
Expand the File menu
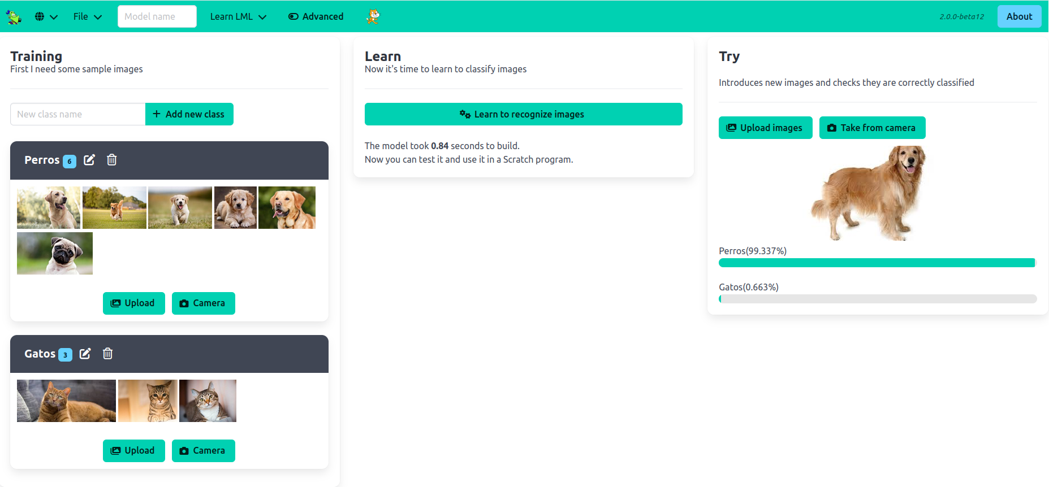point(87,16)
